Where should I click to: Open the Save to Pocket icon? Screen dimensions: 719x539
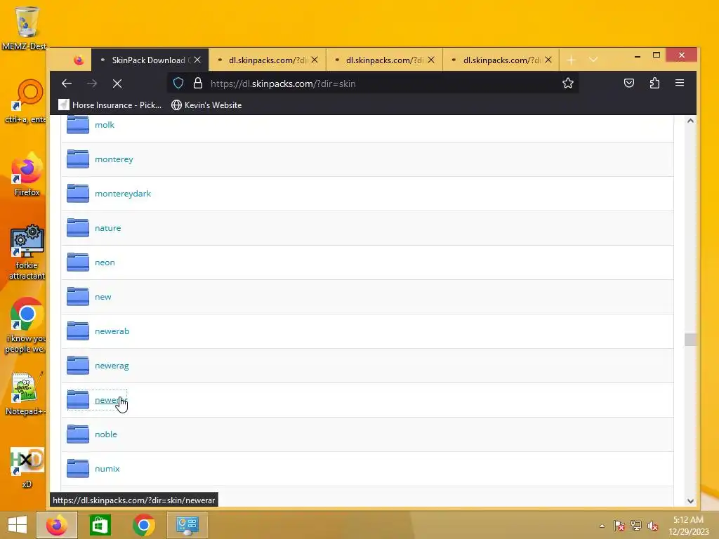click(x=629, y=83)
